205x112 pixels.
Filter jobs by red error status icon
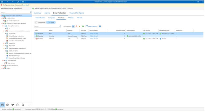[77, 26]
